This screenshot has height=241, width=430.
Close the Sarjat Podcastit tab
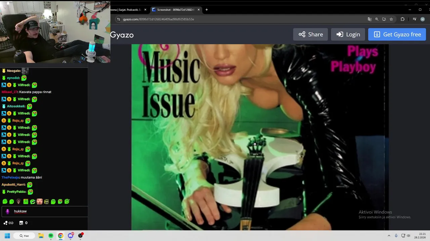coord(145,10)
